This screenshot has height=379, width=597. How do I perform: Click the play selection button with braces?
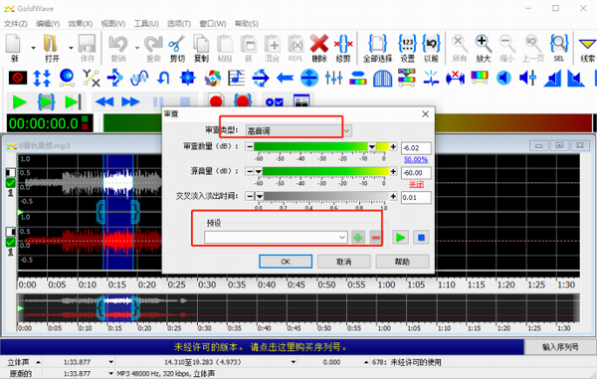[x=46, y=102]
